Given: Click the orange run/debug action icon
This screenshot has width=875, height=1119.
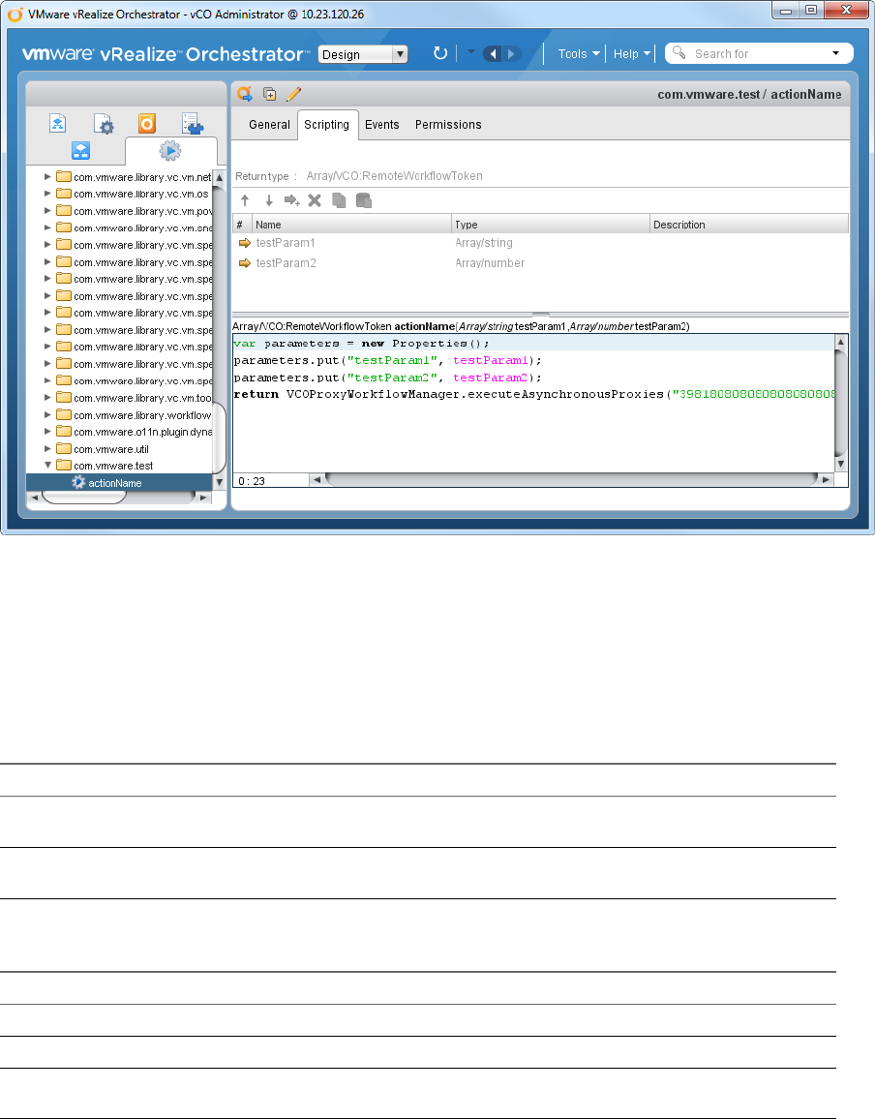Looking at the screenshot, I should 245,94.
